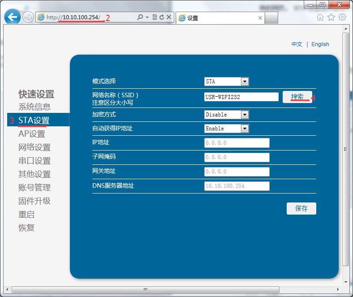Switch language via the English link
The width and height of the screenshot is (353, 297).
[320, 44]
